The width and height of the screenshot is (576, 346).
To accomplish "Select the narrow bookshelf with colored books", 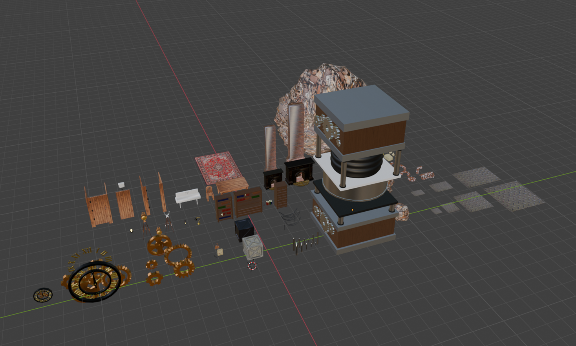I will point(224,207).
